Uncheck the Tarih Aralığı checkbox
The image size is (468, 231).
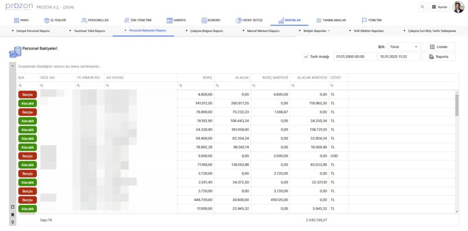click(x=306, y=57)
